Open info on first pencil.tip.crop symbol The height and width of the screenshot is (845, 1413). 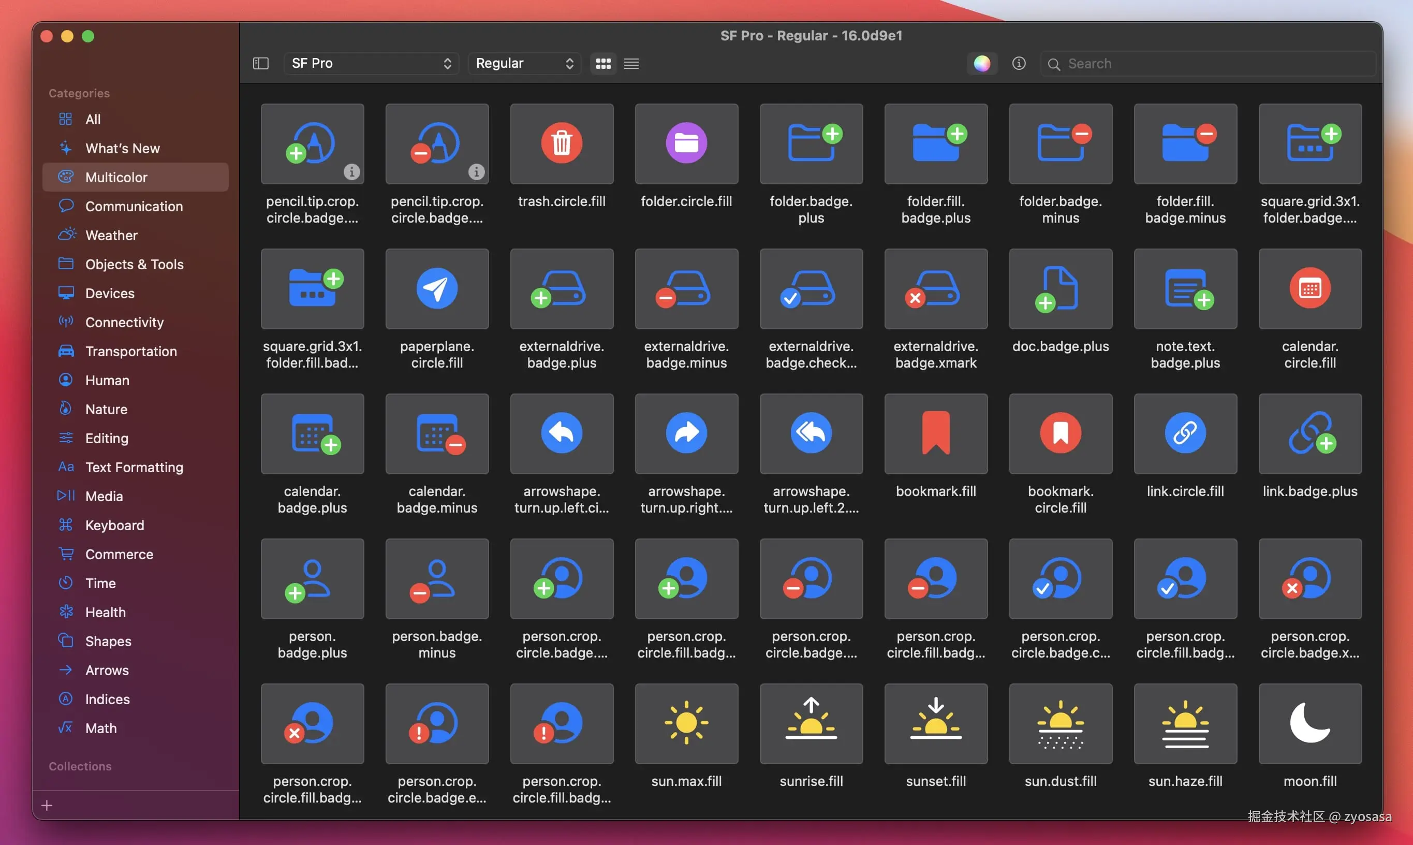point(351,171)
